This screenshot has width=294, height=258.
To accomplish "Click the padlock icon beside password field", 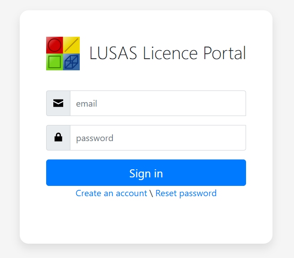I will [58, 137].
